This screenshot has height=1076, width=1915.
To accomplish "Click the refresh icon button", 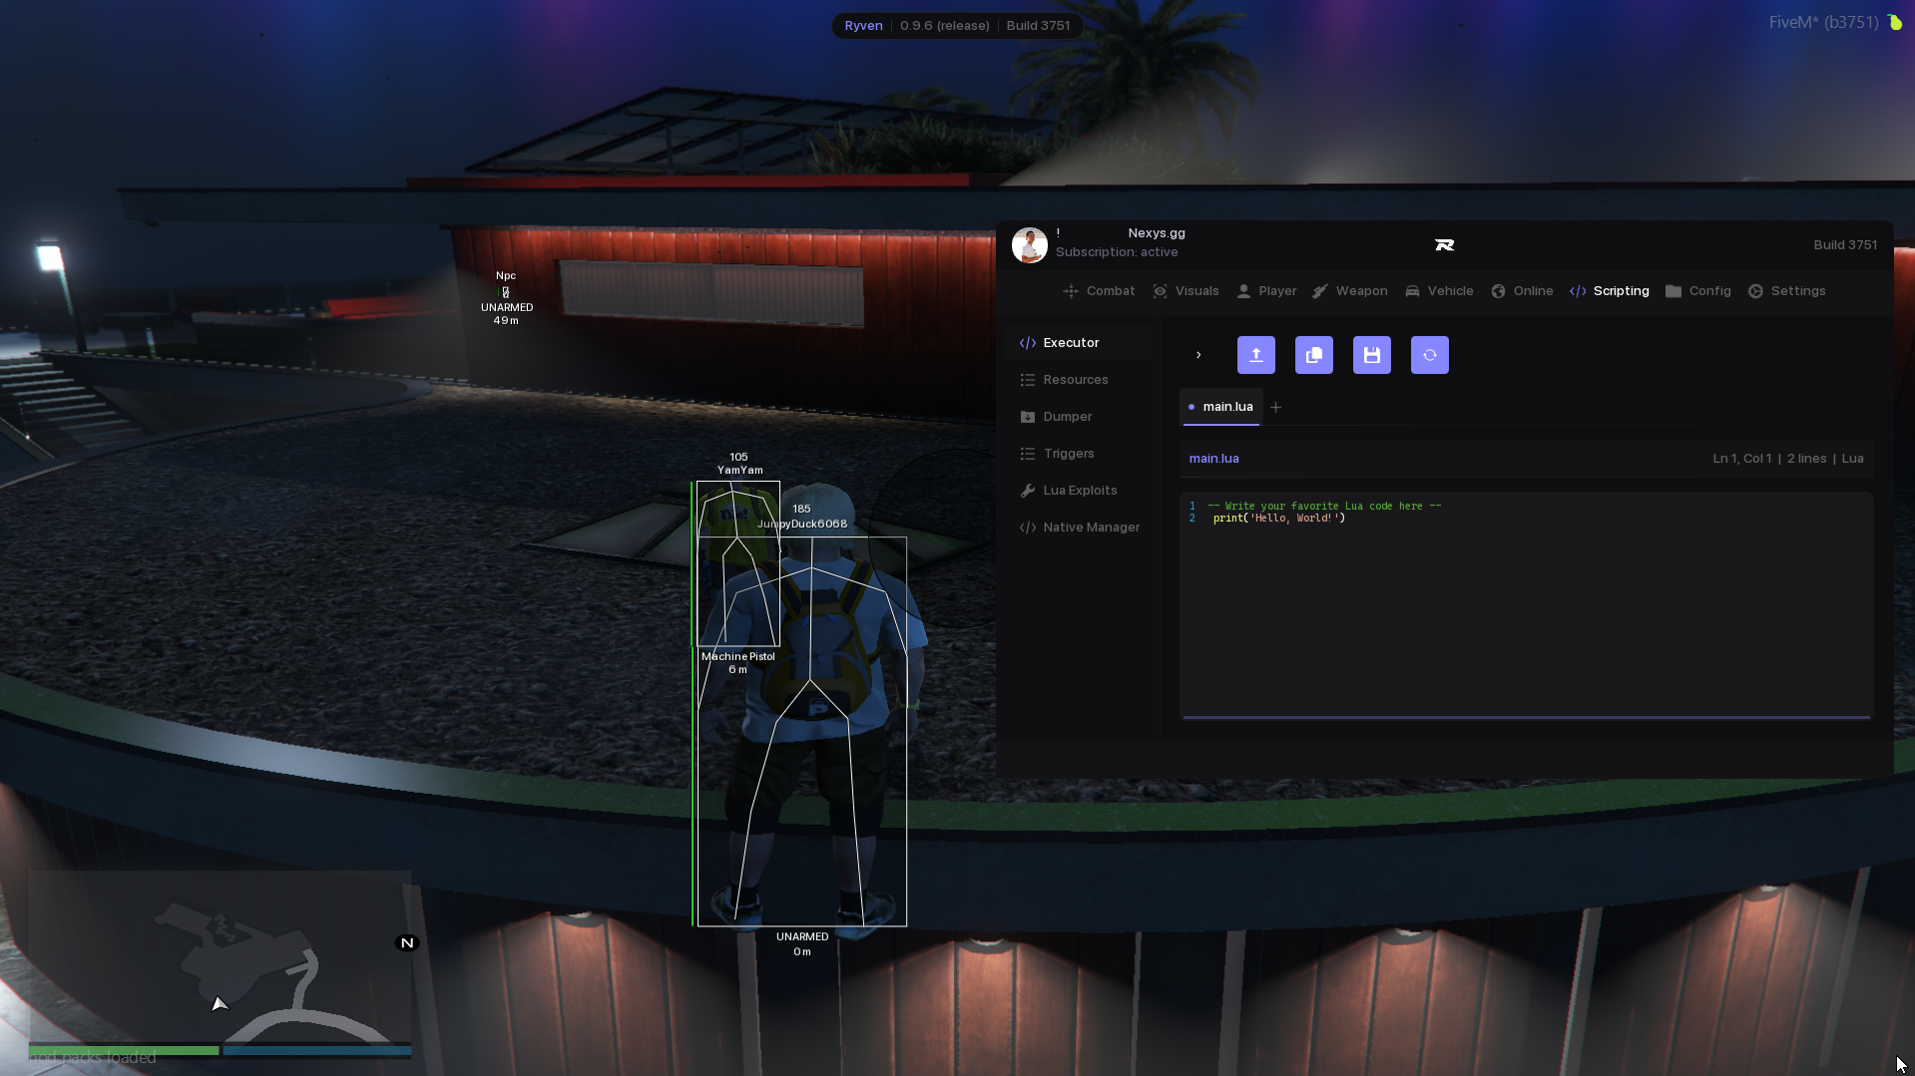I will pyautogui.click(x=1429, y=355).
